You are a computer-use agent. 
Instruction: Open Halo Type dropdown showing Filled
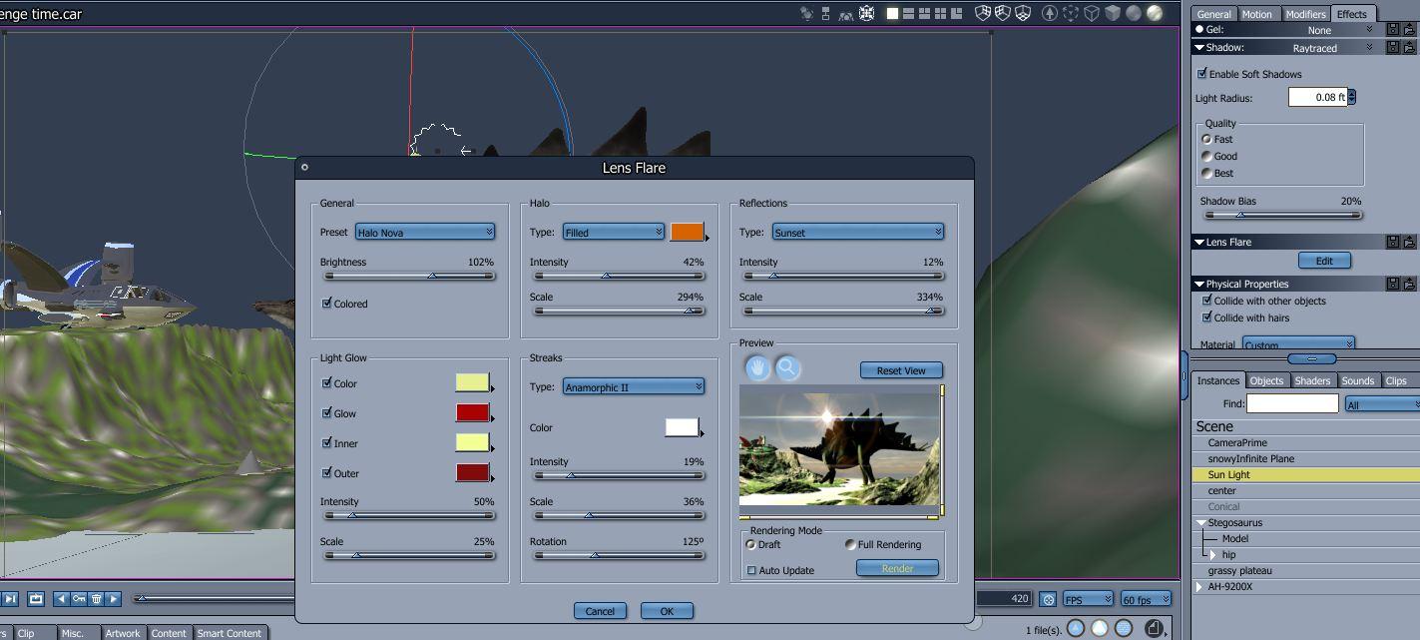613,232
